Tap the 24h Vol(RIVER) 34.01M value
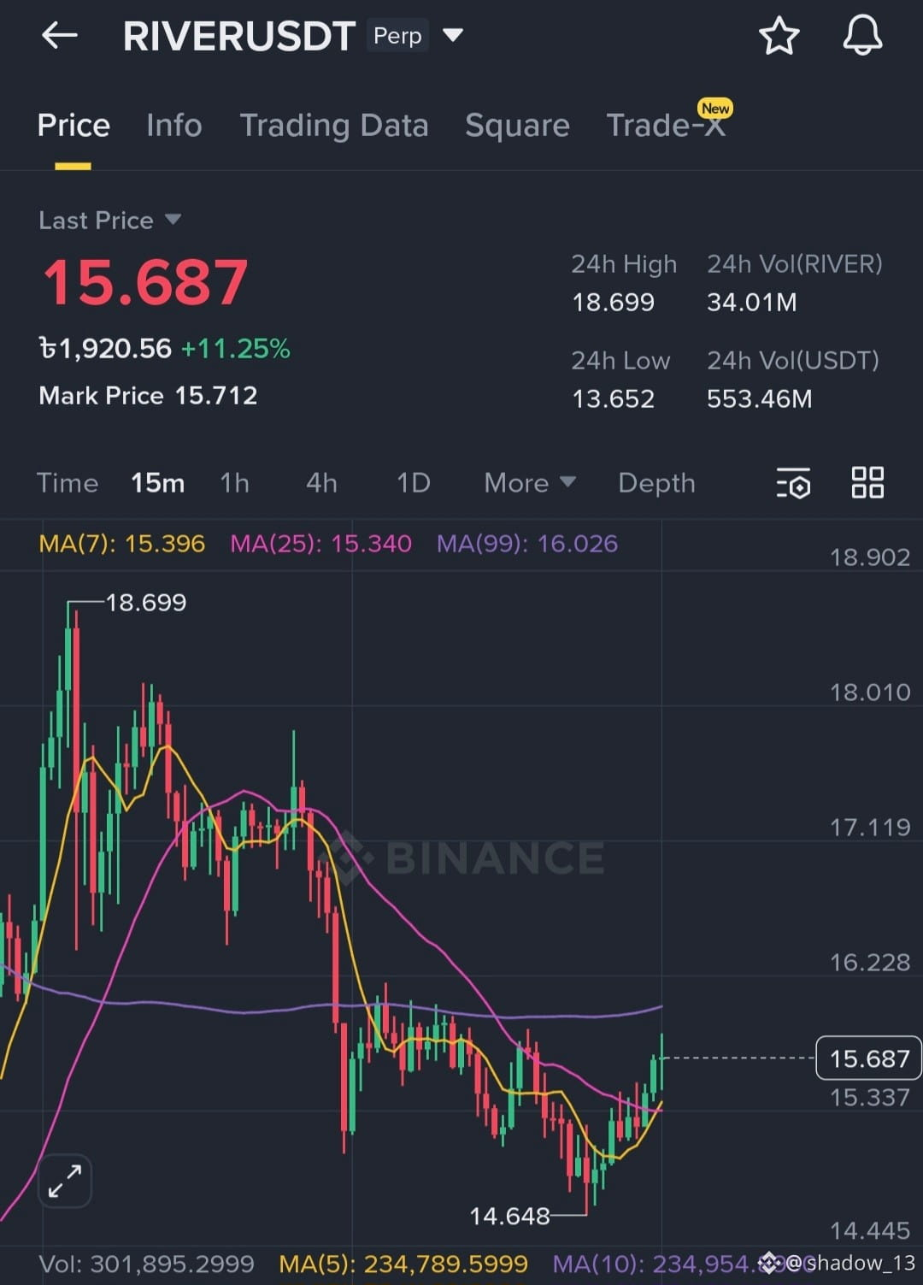 (x=751, y=303)
